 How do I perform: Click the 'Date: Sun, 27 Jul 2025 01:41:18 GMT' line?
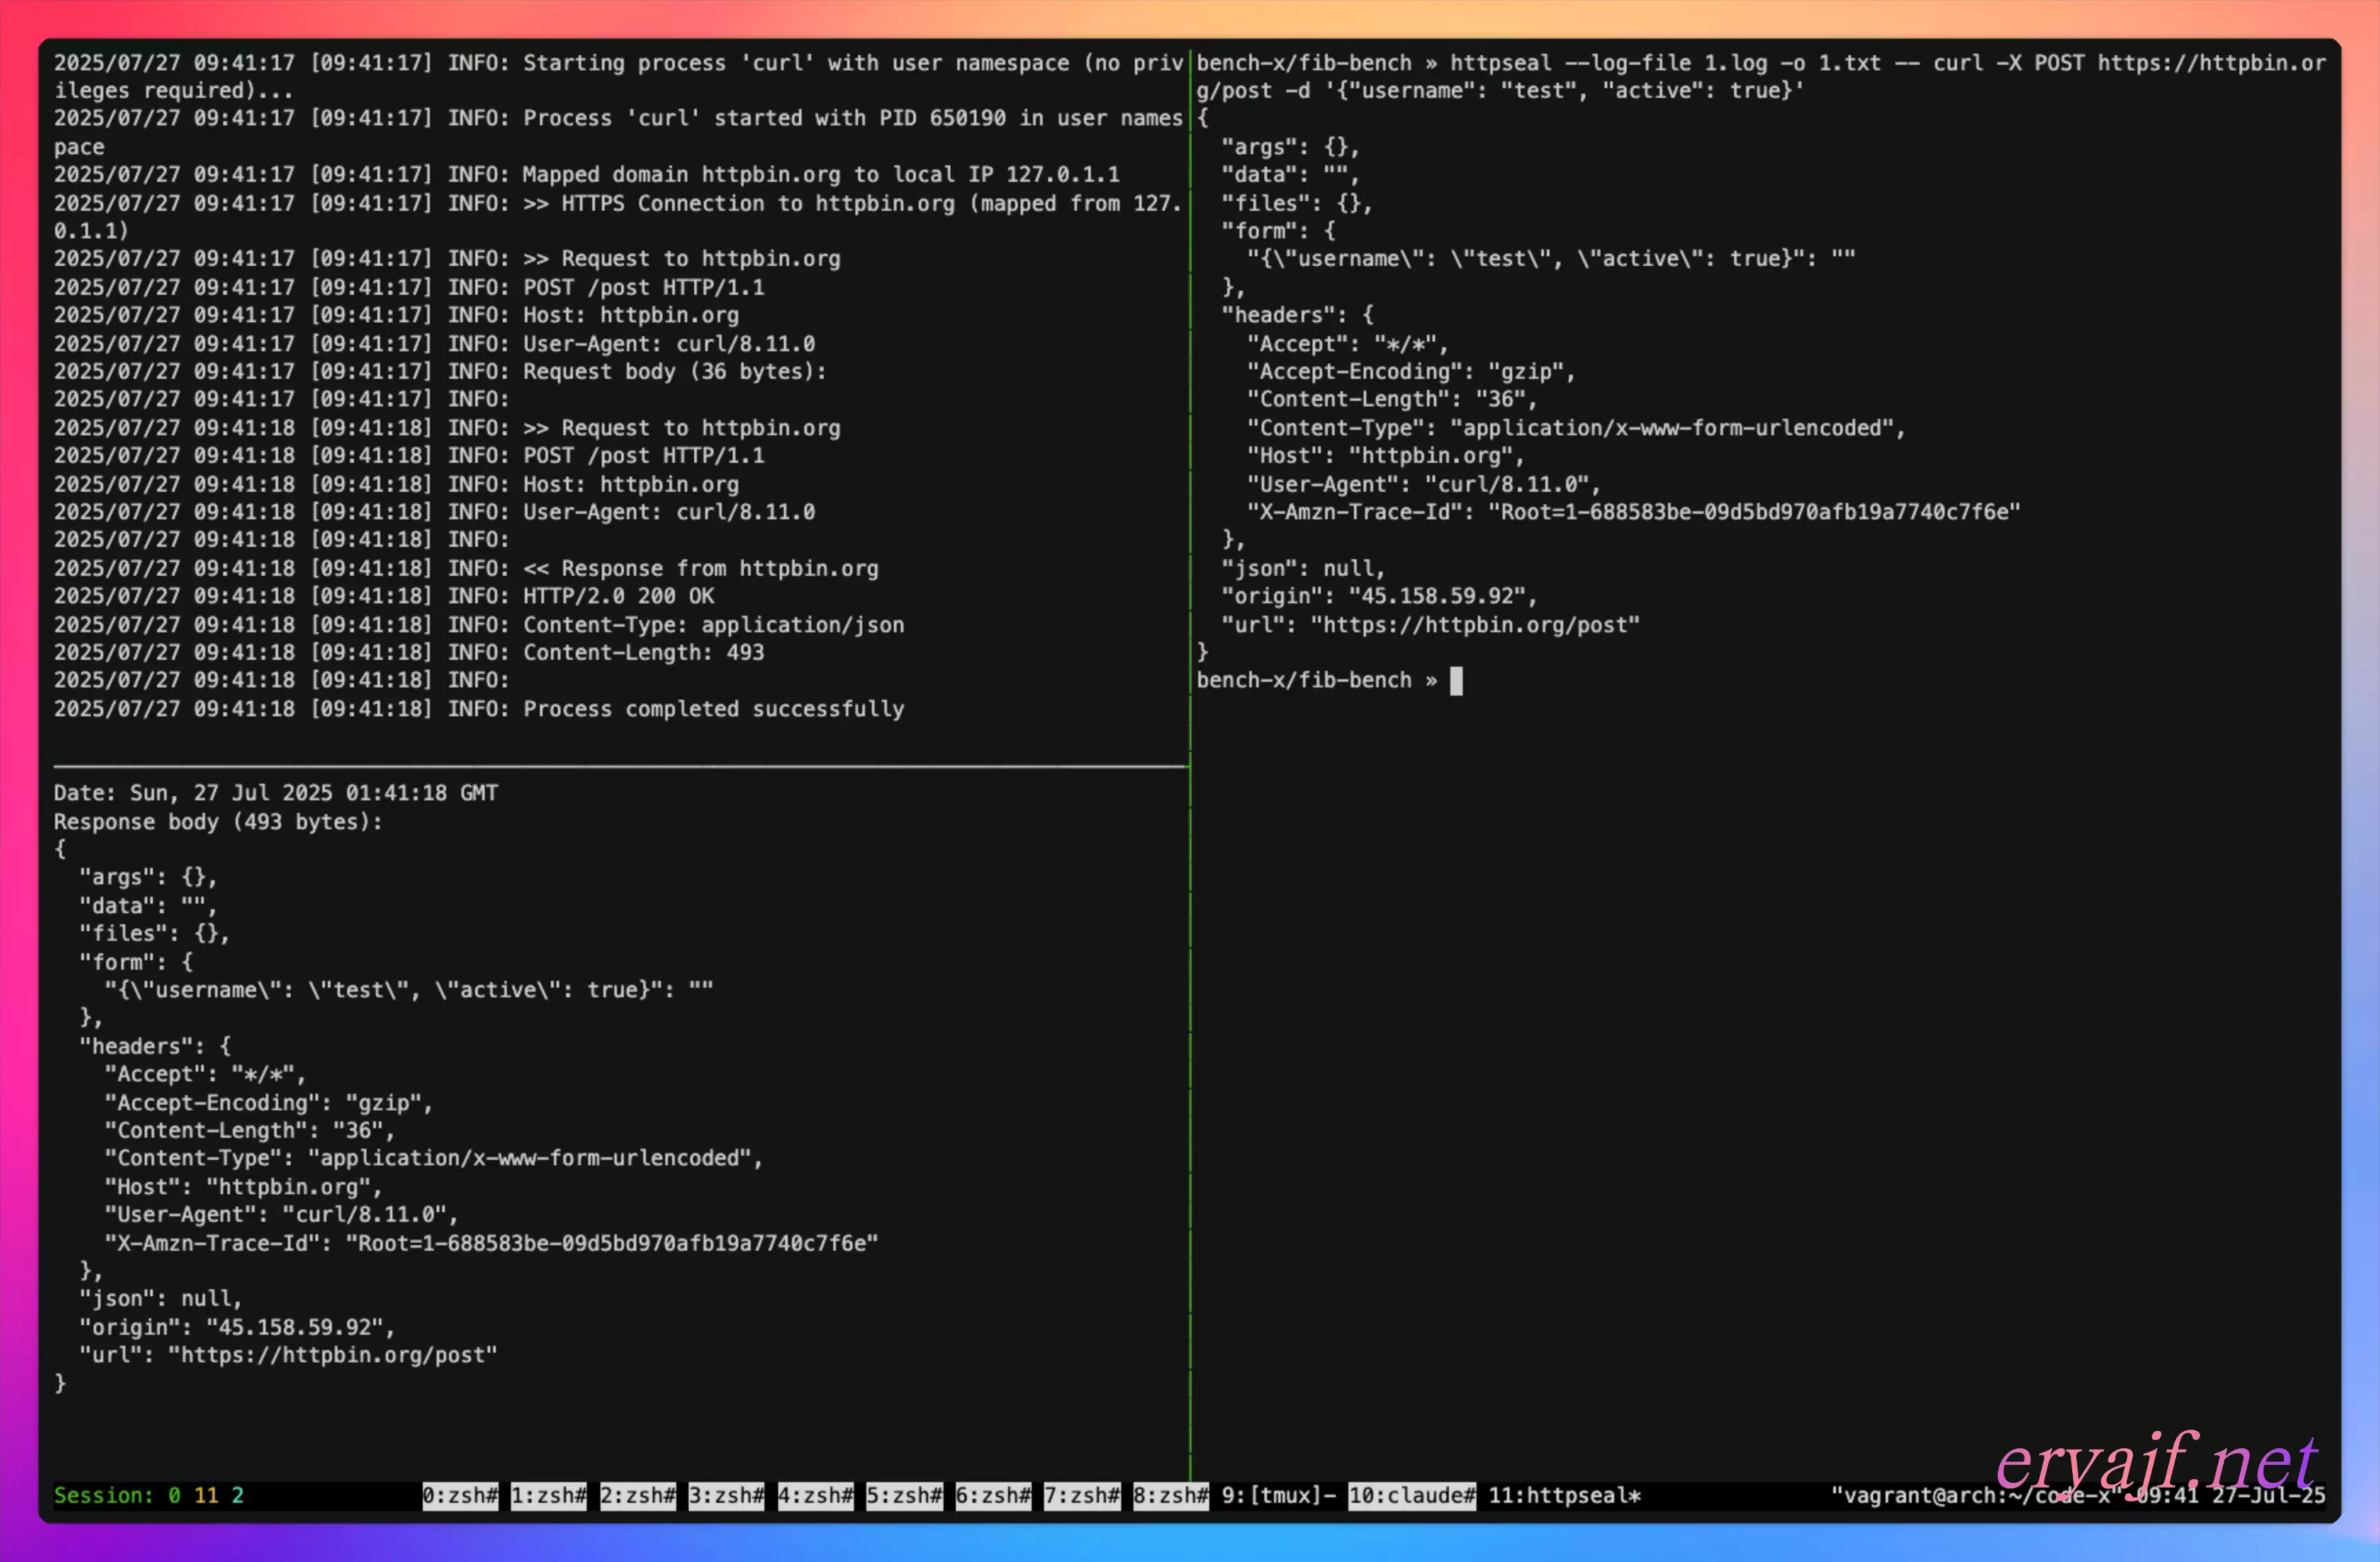click(276, 793)
